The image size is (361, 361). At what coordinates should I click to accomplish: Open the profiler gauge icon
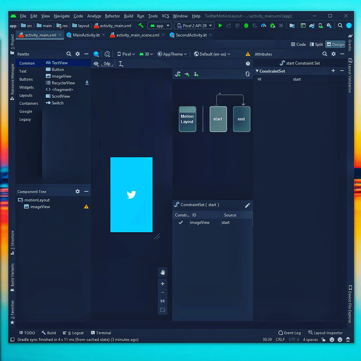(x=264, y=25)
